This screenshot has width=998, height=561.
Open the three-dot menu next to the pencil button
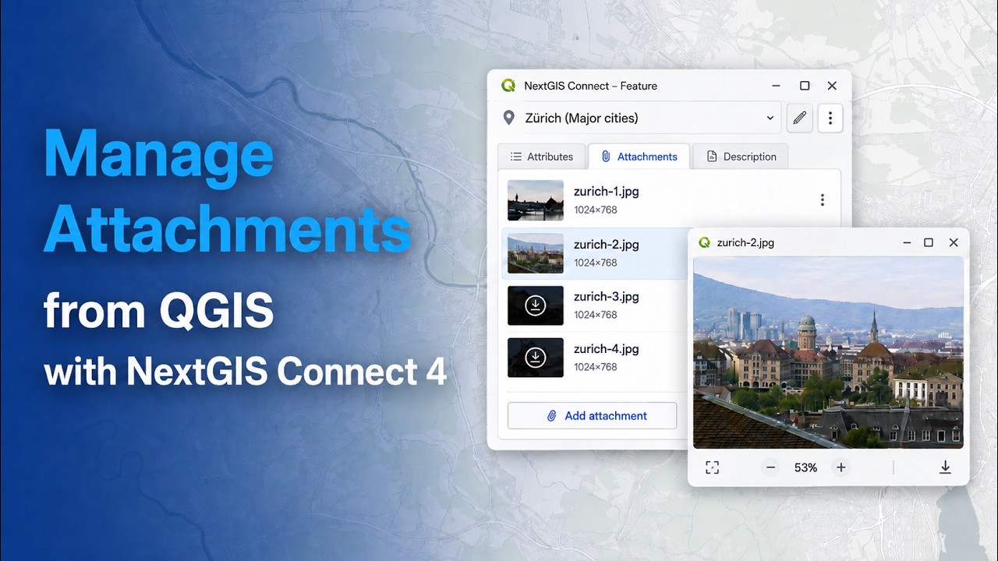(x=830, y=118)
